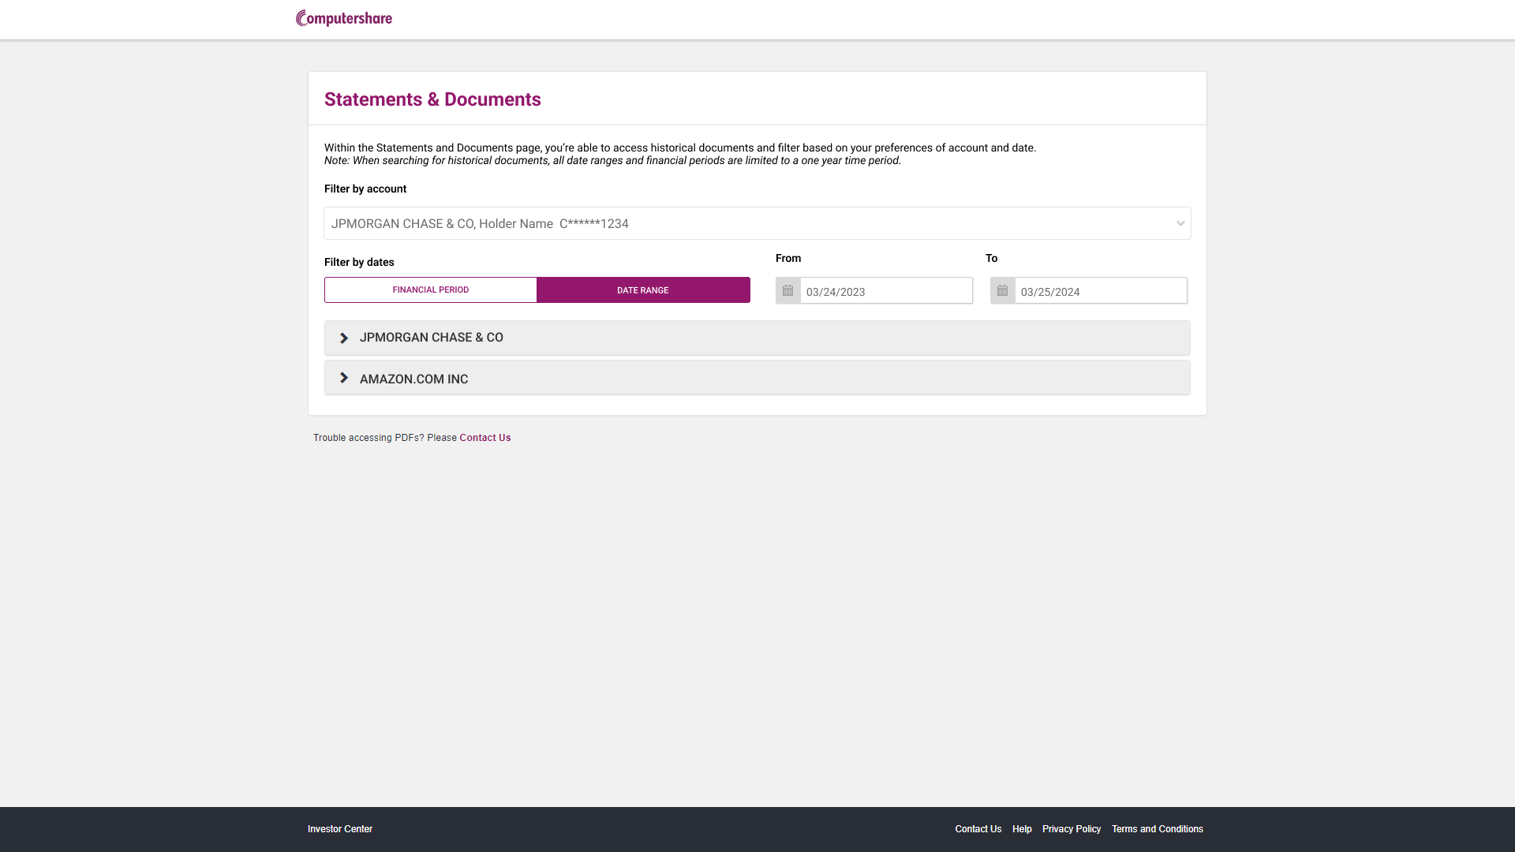Edit the From date field 03/24/2023
Image resolution: width=1515 pixels, height=852 pixels.
click(x=886, y=290)
